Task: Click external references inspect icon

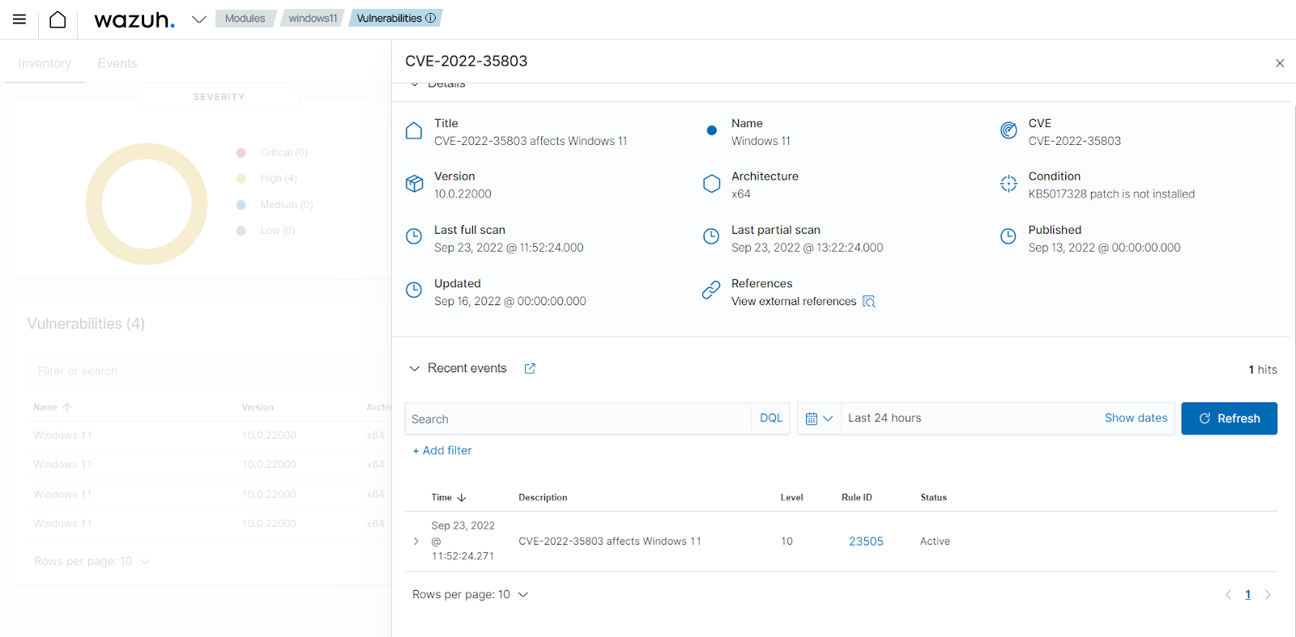Action: tap(869, 301)
